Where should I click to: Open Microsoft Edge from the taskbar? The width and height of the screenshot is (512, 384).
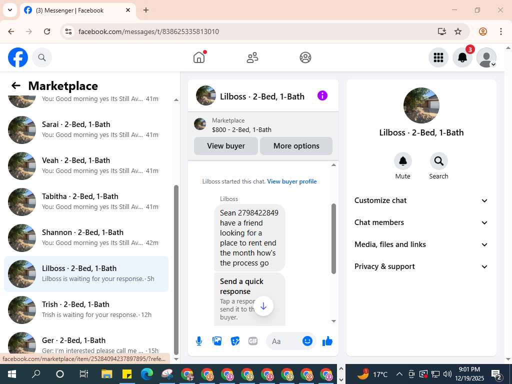point(147,374)
